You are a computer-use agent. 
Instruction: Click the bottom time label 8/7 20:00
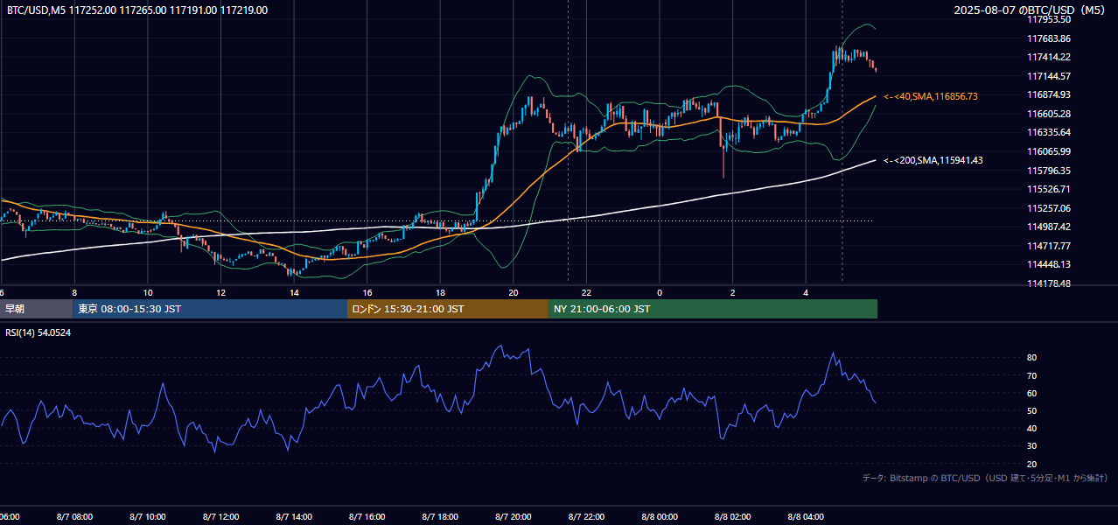tap(514, 517)
